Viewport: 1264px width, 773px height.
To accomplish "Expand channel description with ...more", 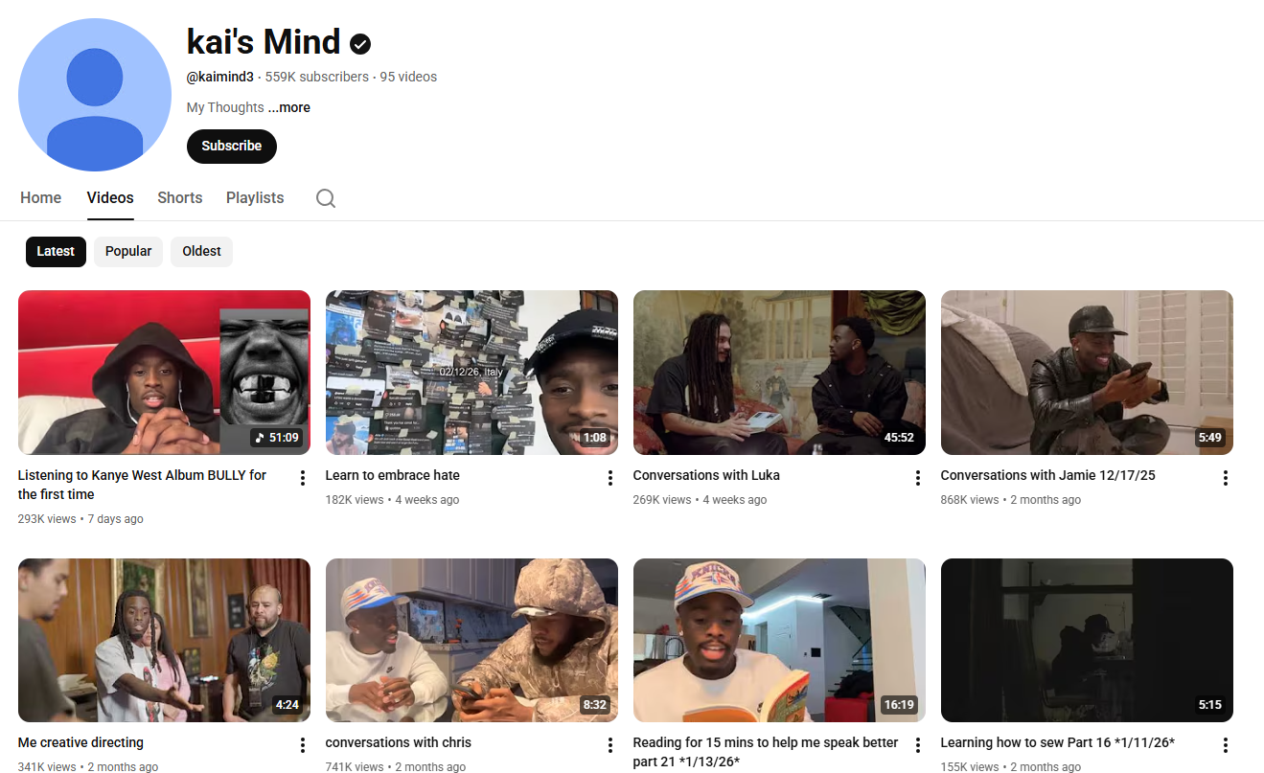I will coord(289,107).
